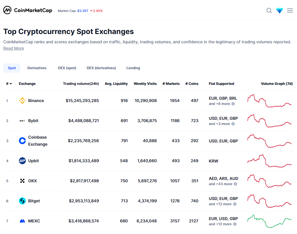
Task: Click Binance weekly visits 10,290,908
Action: click(x=146, y=101)
